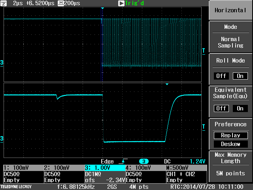253x190 pixels.
Task: Click the channel 3 ground marker on lower grid
Action: [2, 138]
